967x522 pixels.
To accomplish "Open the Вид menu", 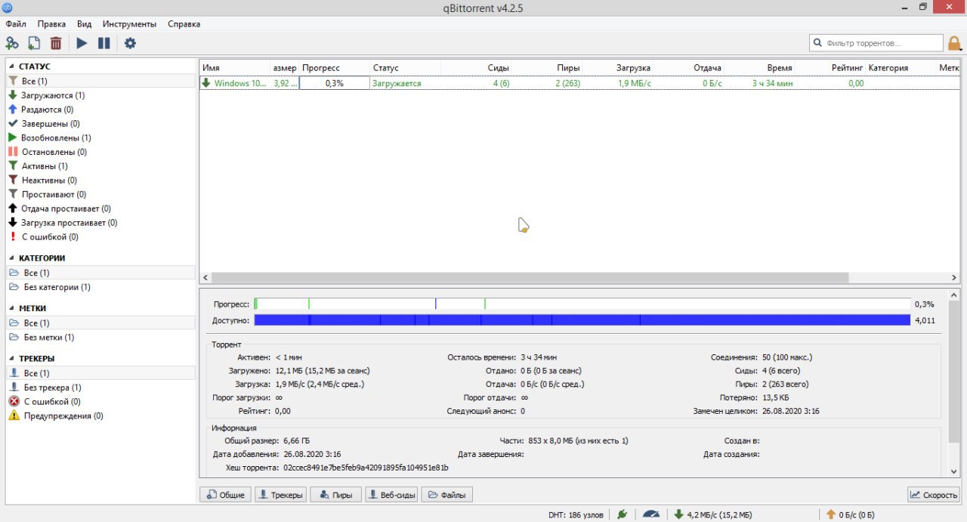I will (x=85, y=24).
